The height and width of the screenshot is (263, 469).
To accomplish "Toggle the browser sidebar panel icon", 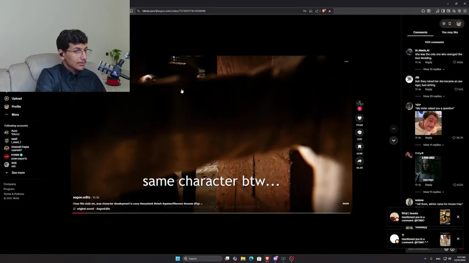I will [x=443, y=11].
